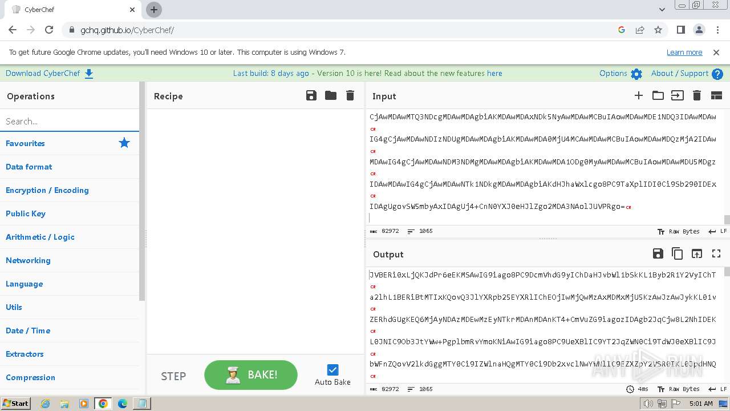The height and width of the screenshot is (411, 730).
Task: Load a saved recipe folder icon
Action: pos(331,95)
